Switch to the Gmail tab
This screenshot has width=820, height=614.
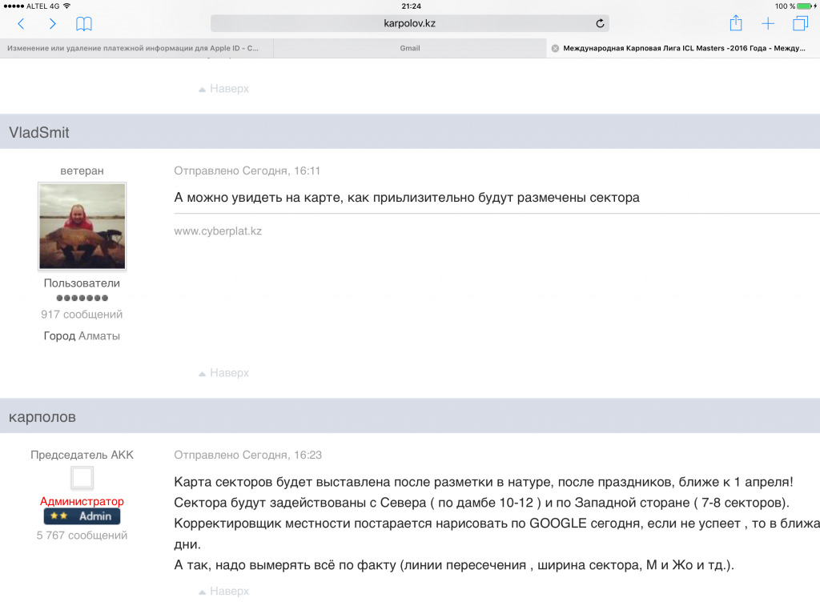pyautogui.click(x=410, y=49)
